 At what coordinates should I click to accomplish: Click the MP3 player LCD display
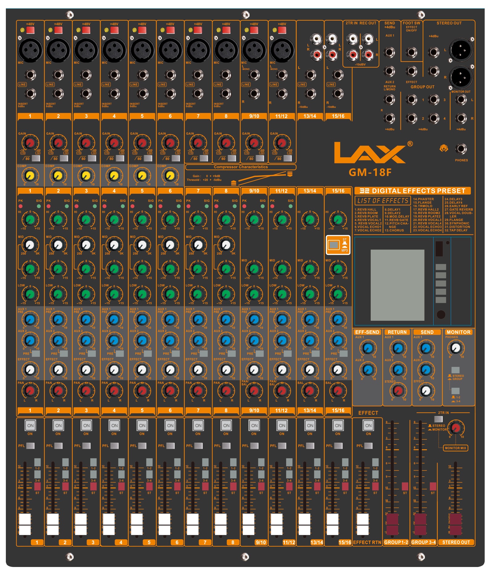[x=397, y=285]
